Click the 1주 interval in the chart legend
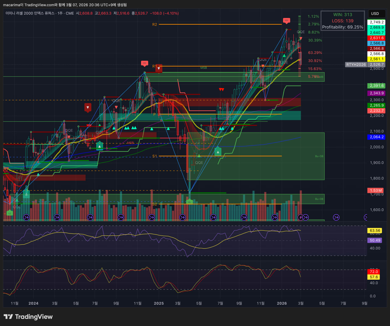 click(60, 13)
